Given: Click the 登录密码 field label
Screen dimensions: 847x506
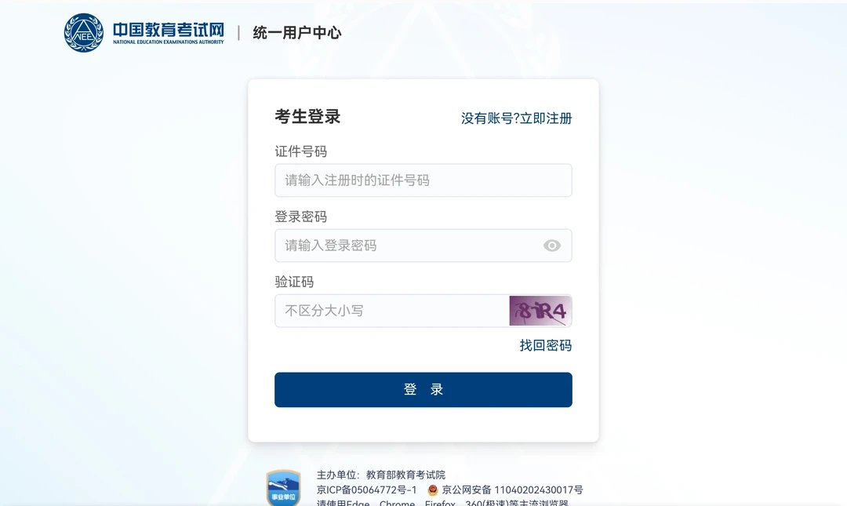Looking at the screenshot, I should 300,217.
